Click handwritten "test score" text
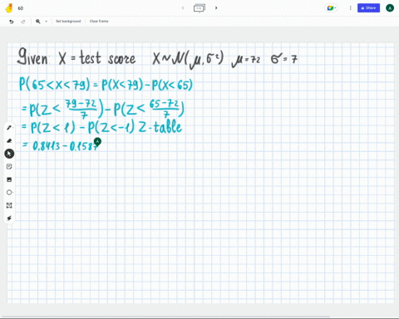 (108, 58)
